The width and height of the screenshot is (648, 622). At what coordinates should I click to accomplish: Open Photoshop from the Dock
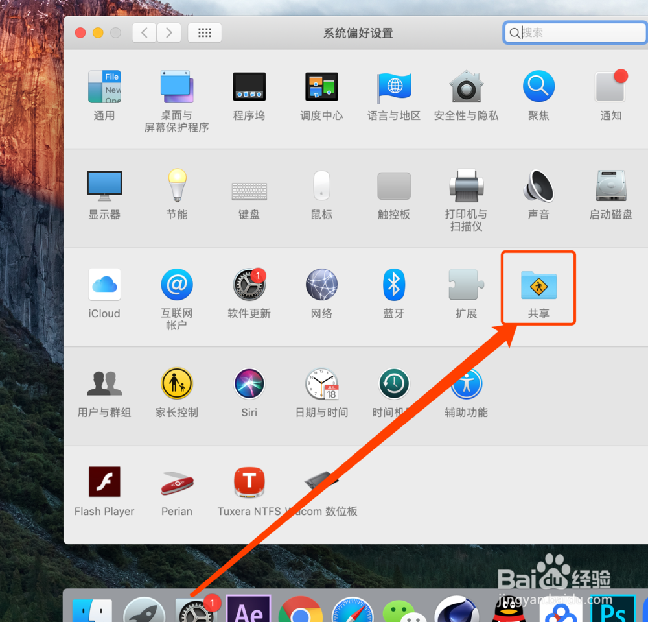(613, 609)
